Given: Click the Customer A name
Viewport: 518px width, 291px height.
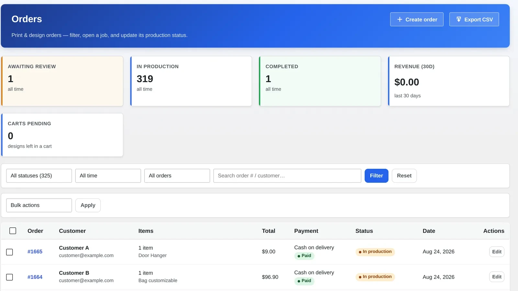Looking at the screenshot, I should 74,248.
